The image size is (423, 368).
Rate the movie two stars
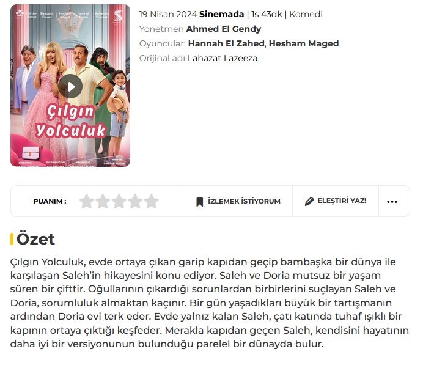pyautogui.click(x=103, y=201)
